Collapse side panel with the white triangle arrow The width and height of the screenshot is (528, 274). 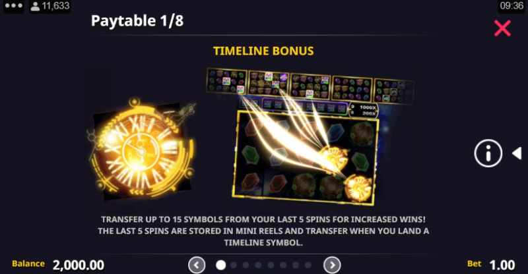coord(517,153)
